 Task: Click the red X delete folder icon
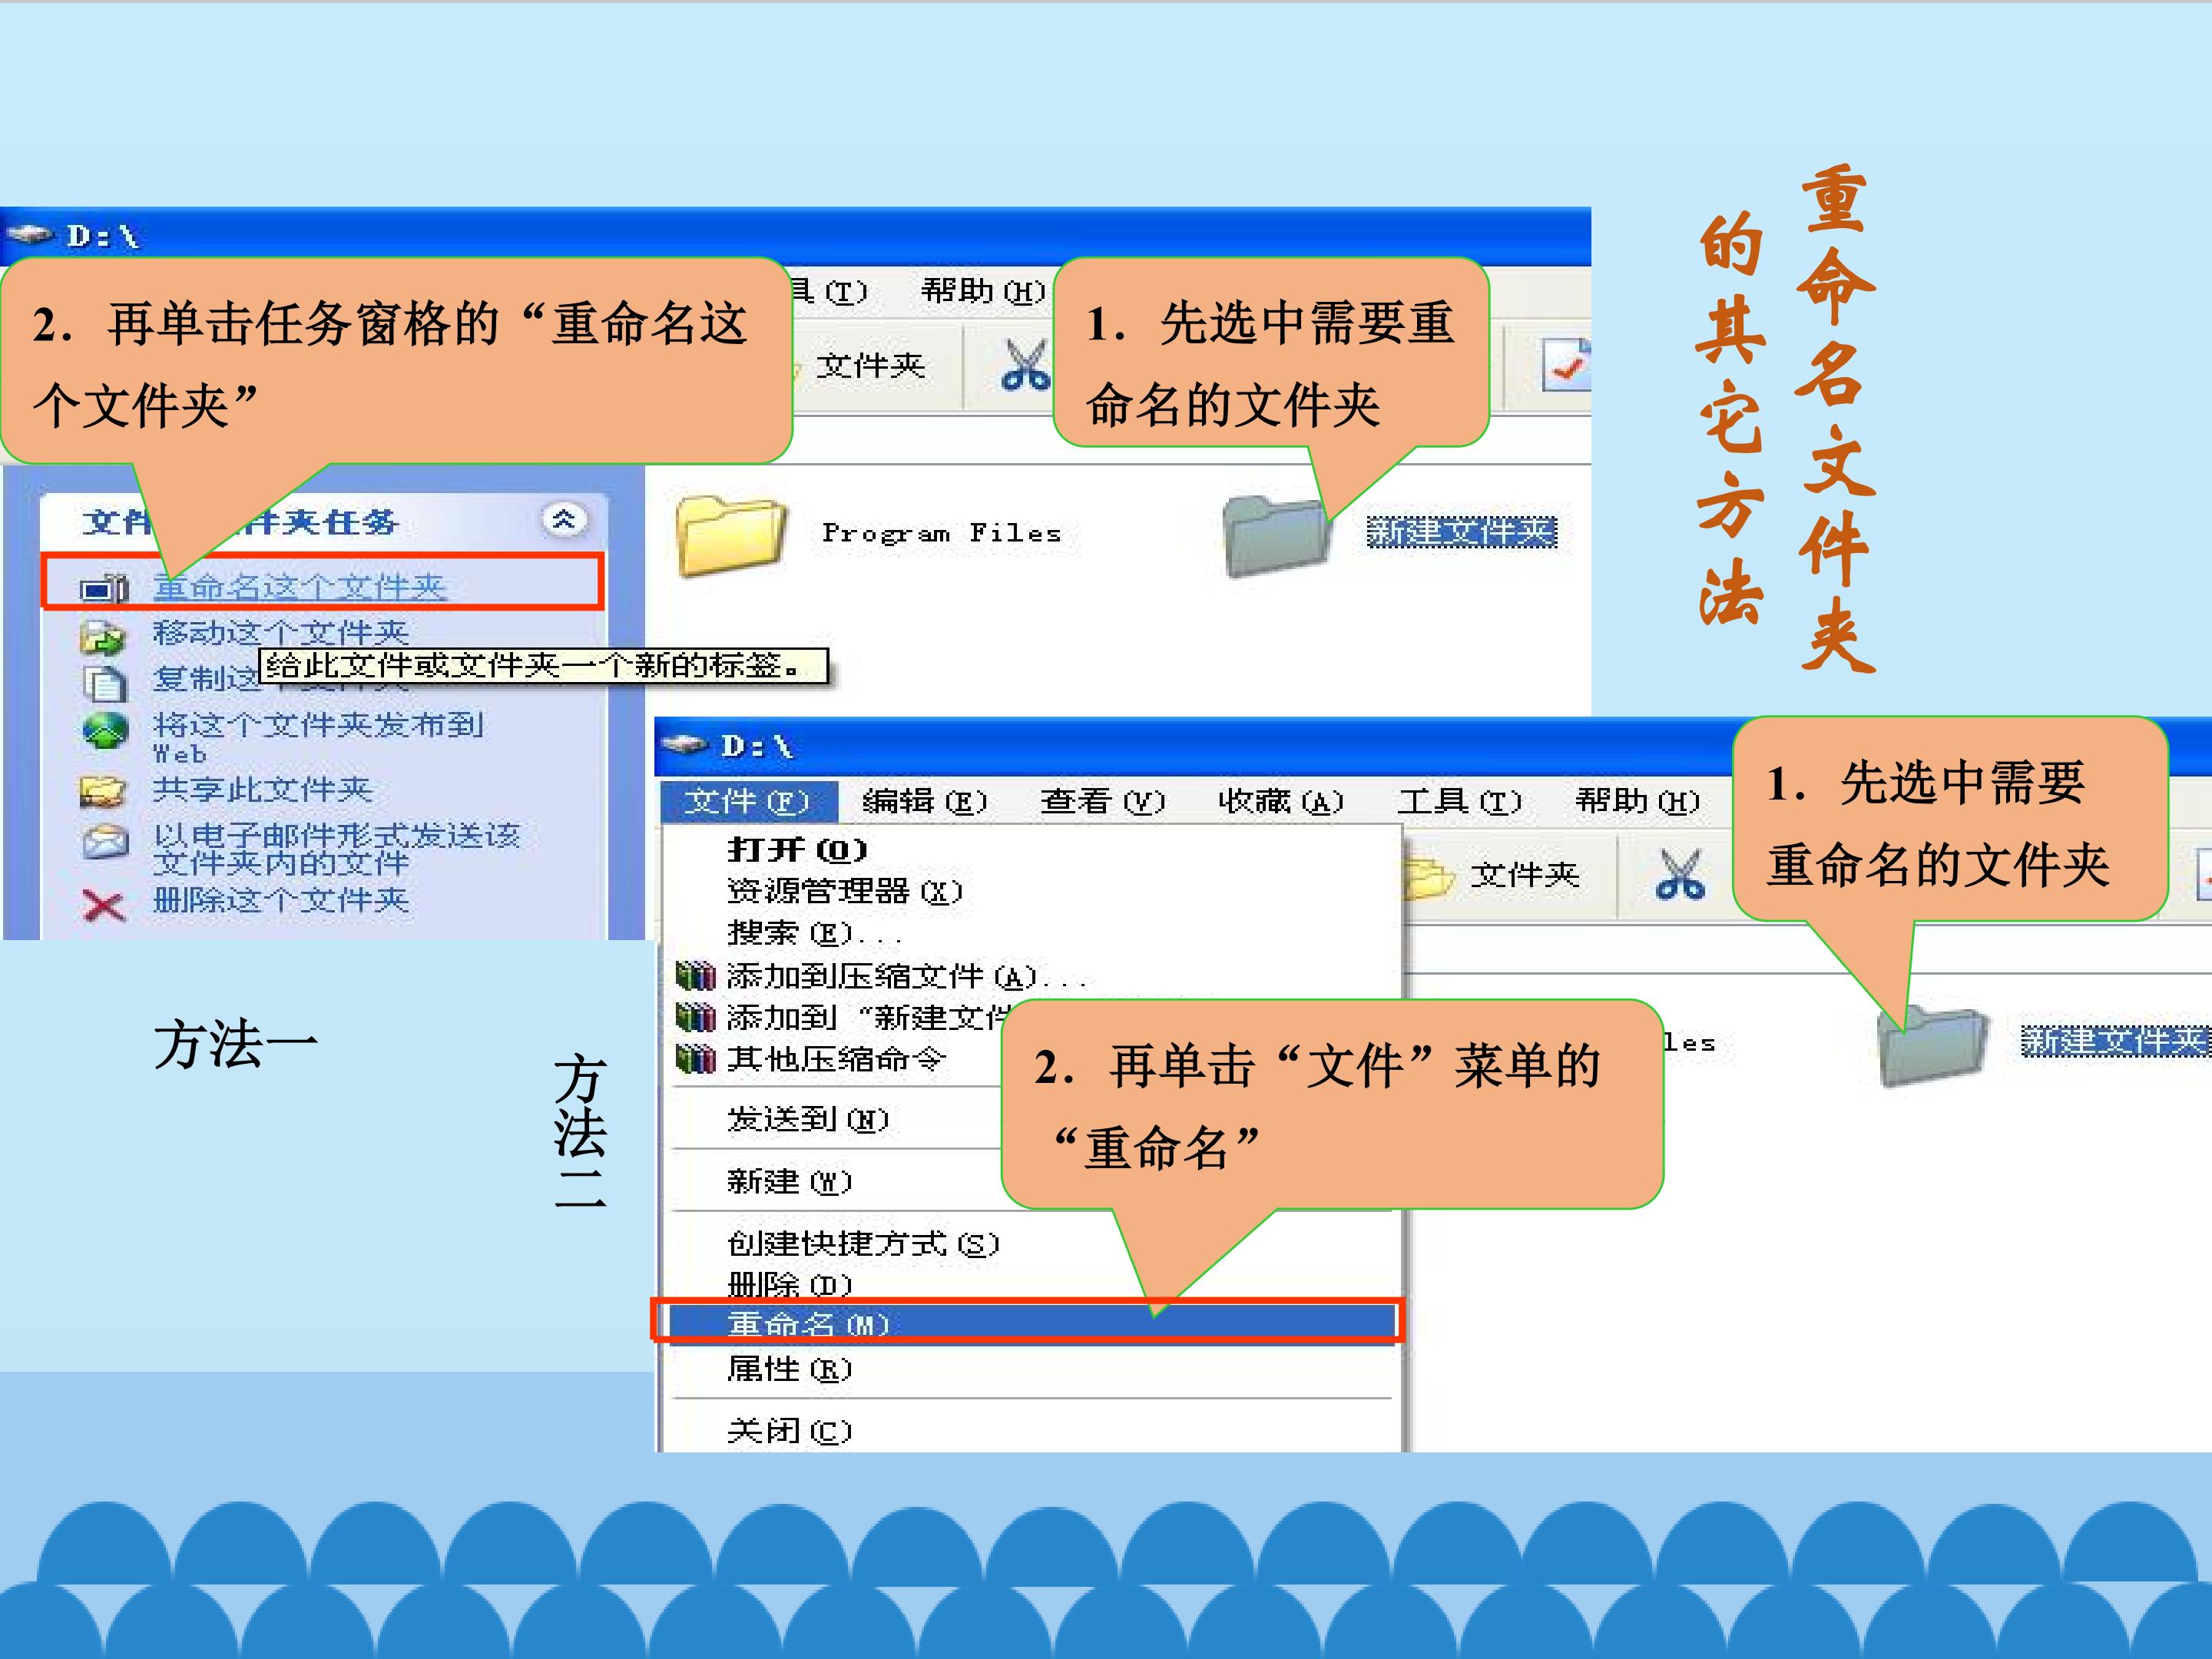tap(104, 906)
